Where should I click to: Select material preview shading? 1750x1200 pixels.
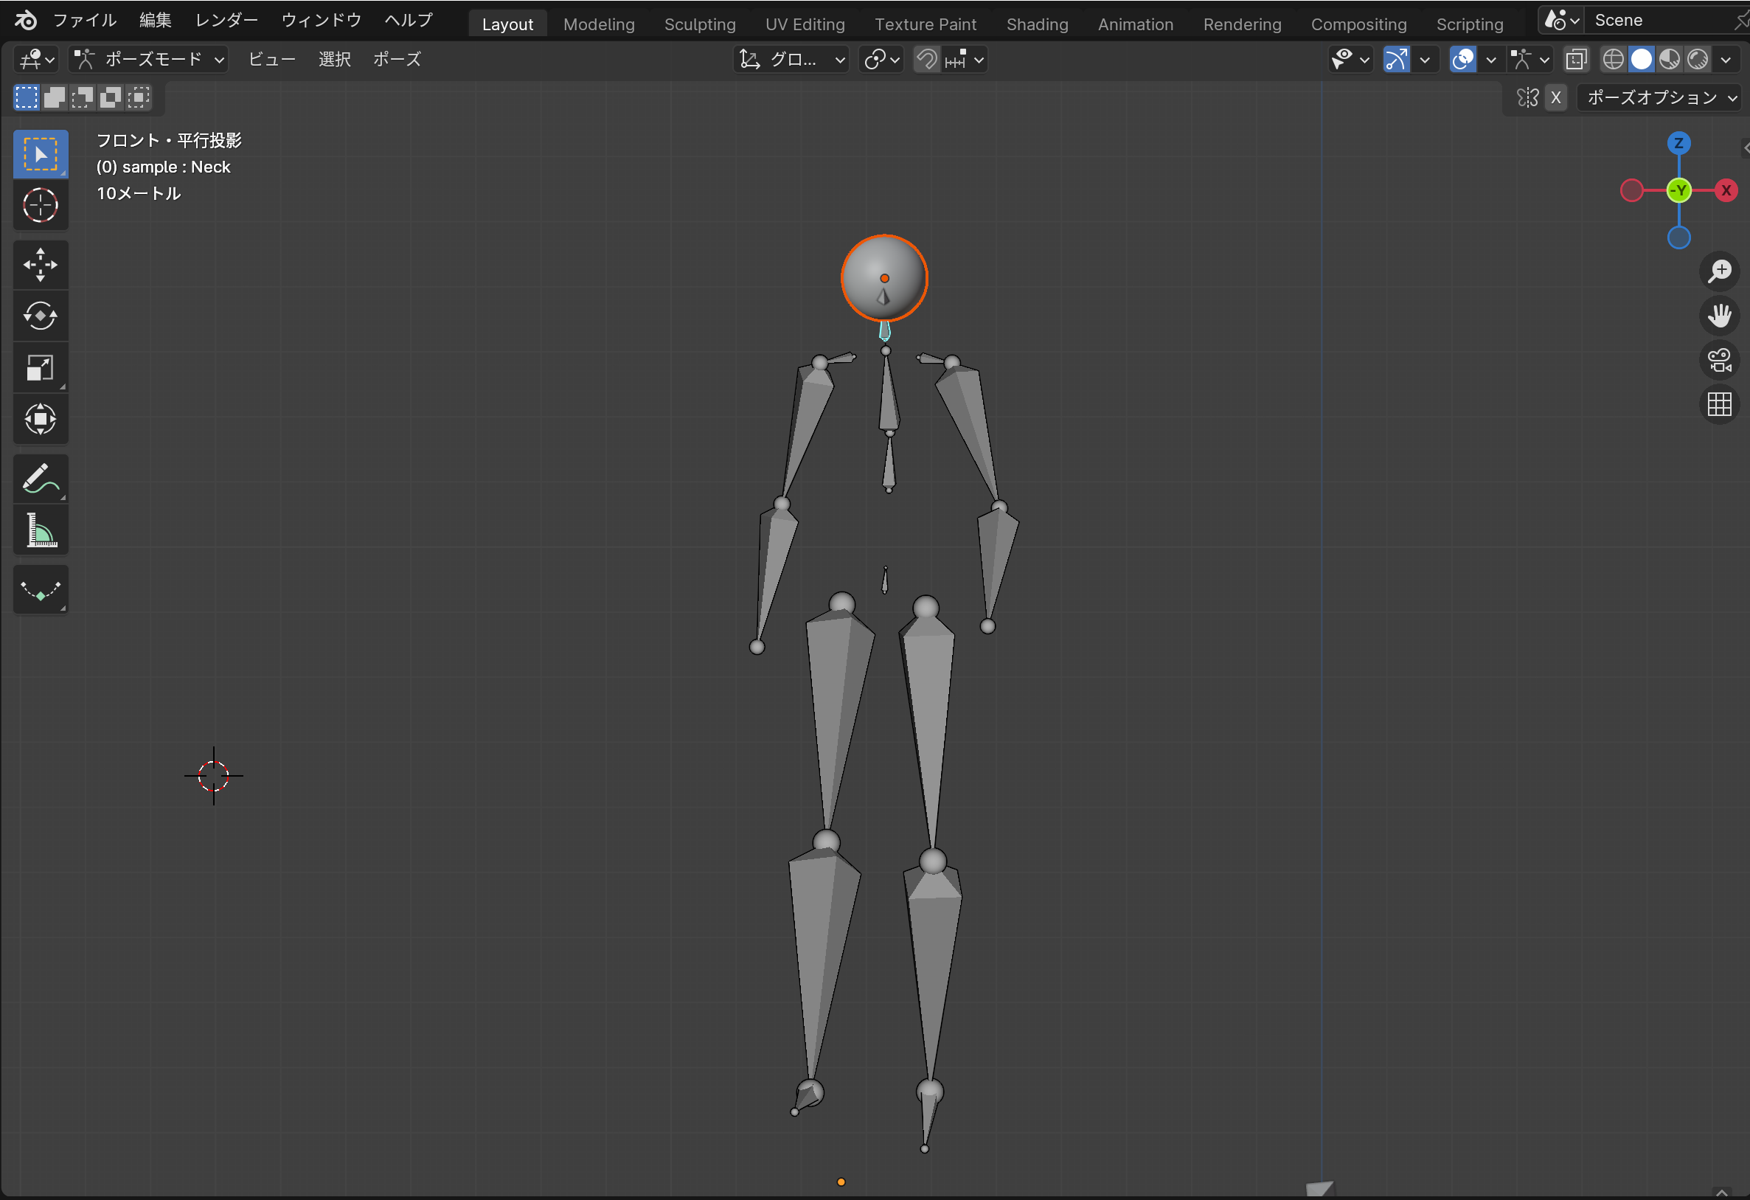point(1670,60)
